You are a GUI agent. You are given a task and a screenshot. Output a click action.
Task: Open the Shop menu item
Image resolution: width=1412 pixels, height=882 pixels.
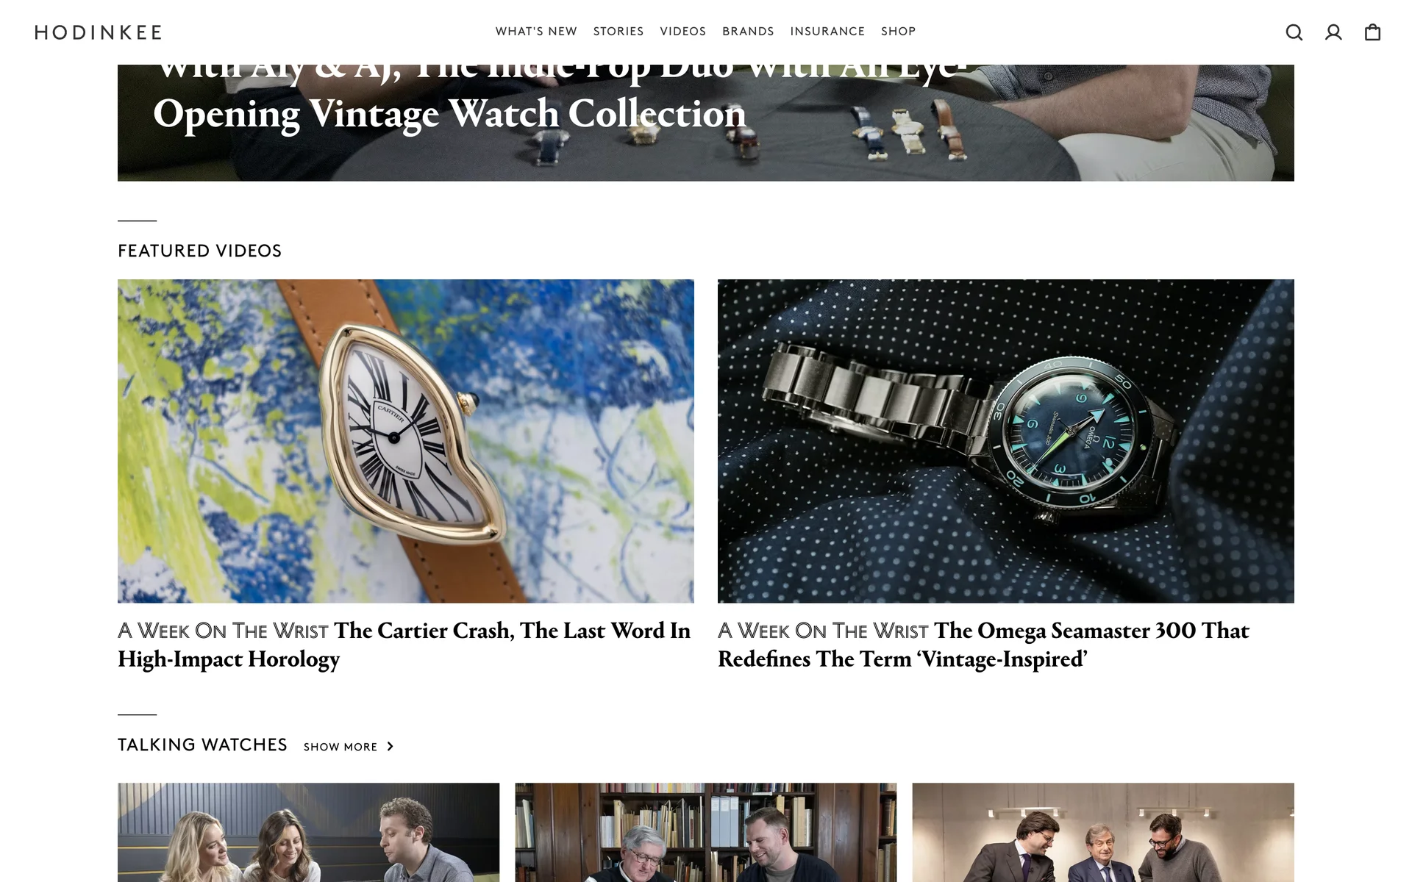tap(898, 32)
